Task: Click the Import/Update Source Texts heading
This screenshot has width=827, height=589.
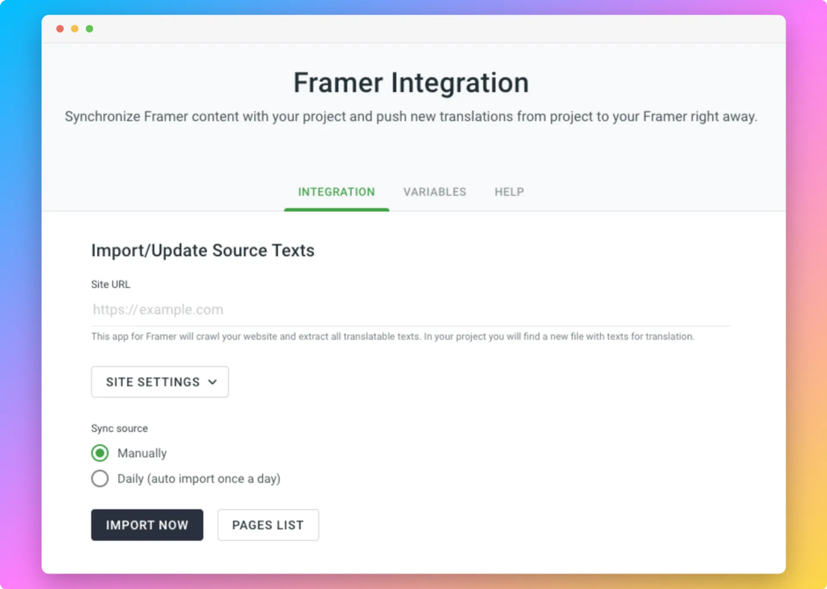Action: [203, 251]
